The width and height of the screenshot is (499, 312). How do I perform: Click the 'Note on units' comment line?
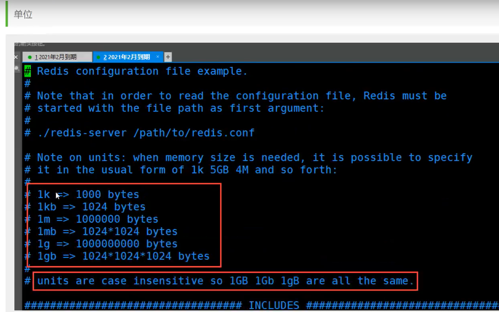coord(254,158)
